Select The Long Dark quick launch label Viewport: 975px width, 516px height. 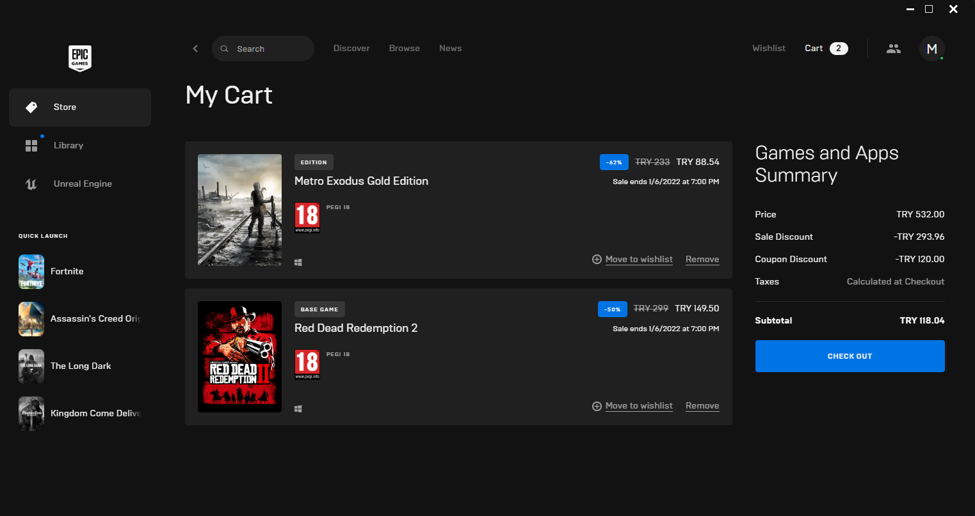(x=81, y=366)
